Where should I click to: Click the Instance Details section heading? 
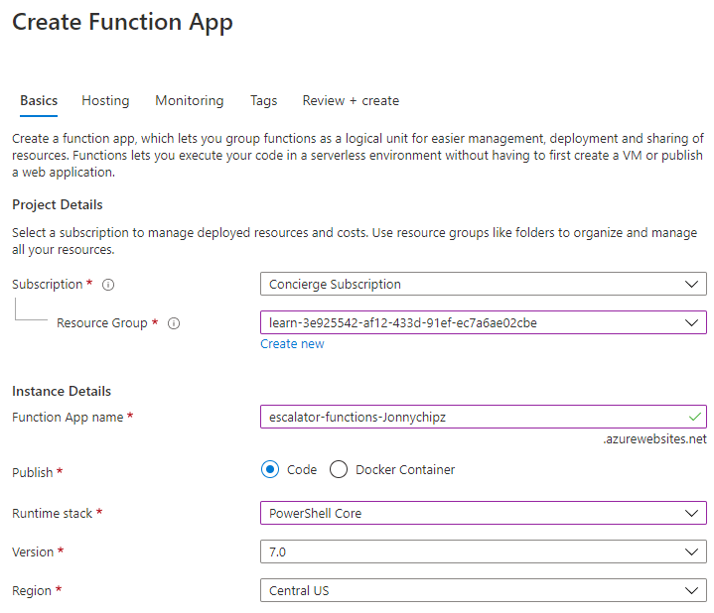click(x=62, y=391)
